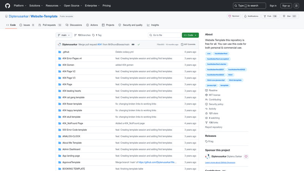304x171 pixels.
Task: Open the Readme link in About
Action: 211,90
